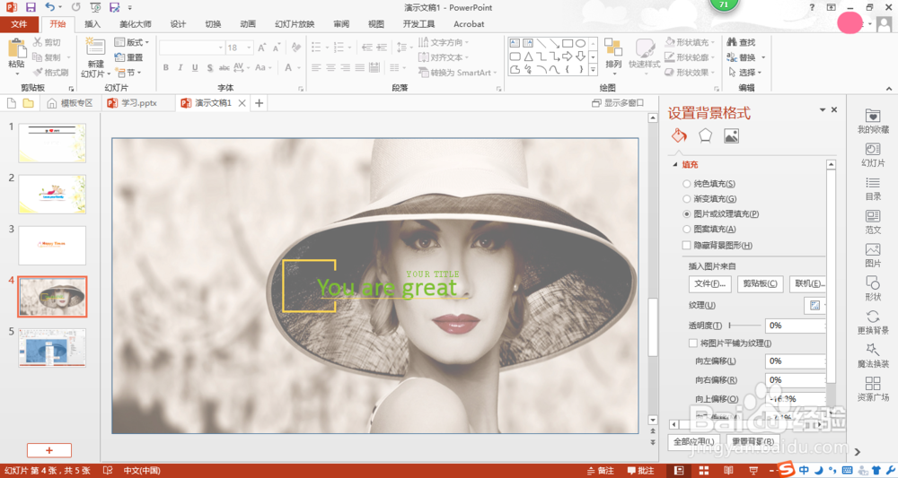Open Magic Color Change (魔法换装) sidebar item
898x478 pixels.
pos(873,356)
